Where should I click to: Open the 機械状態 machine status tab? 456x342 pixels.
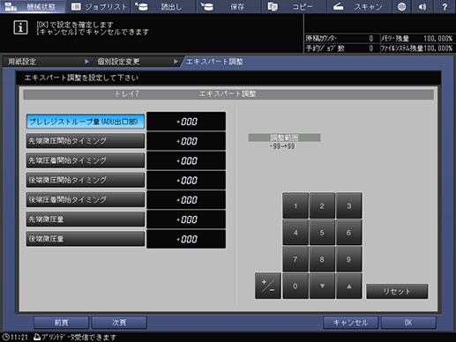33,6
